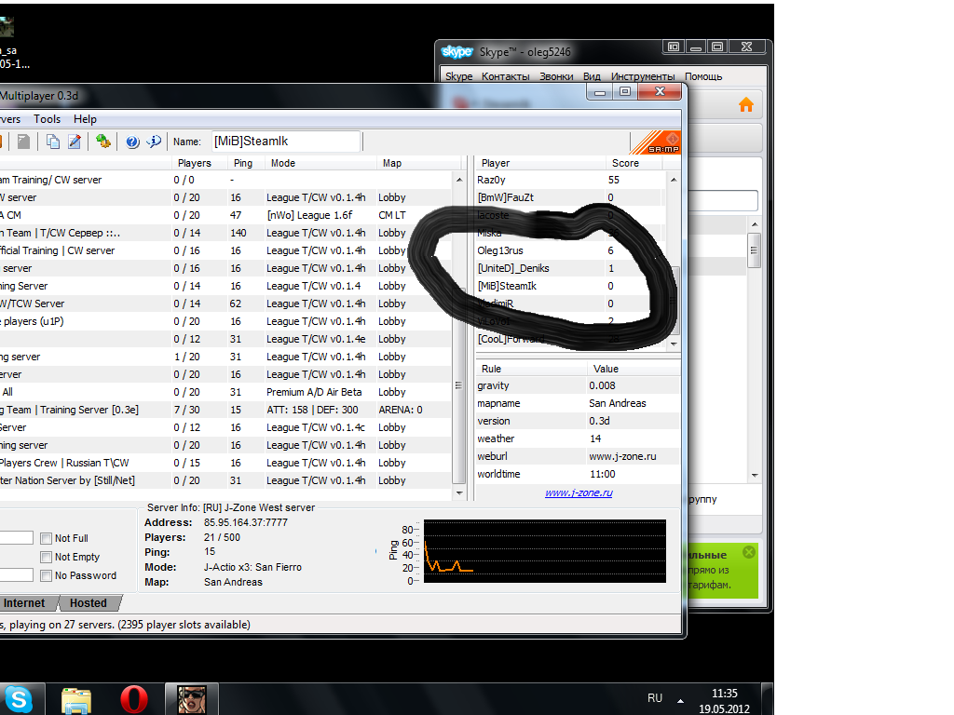The width and height of the screenshot is (954, 715).
Task: Select server with mode Premium A/D Air Beta
Action: 225,392
